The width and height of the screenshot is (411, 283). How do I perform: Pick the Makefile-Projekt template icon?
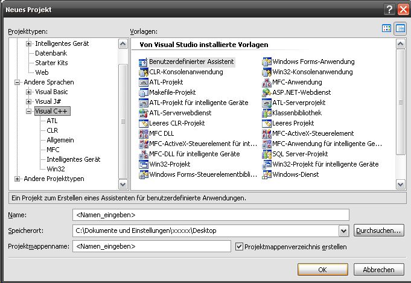(x=143, y=93)
